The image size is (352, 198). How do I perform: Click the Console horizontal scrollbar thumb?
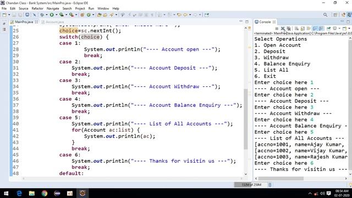point(280,178)
